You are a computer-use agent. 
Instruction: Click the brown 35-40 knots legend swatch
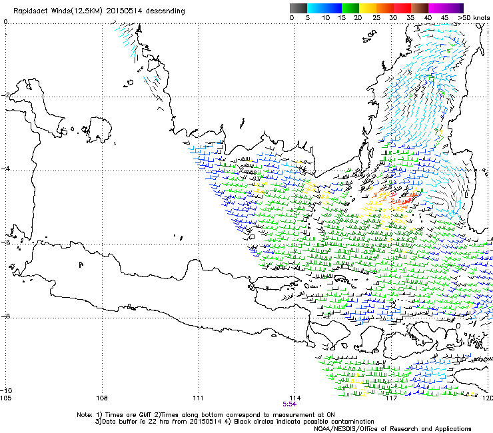coord(420,9)
